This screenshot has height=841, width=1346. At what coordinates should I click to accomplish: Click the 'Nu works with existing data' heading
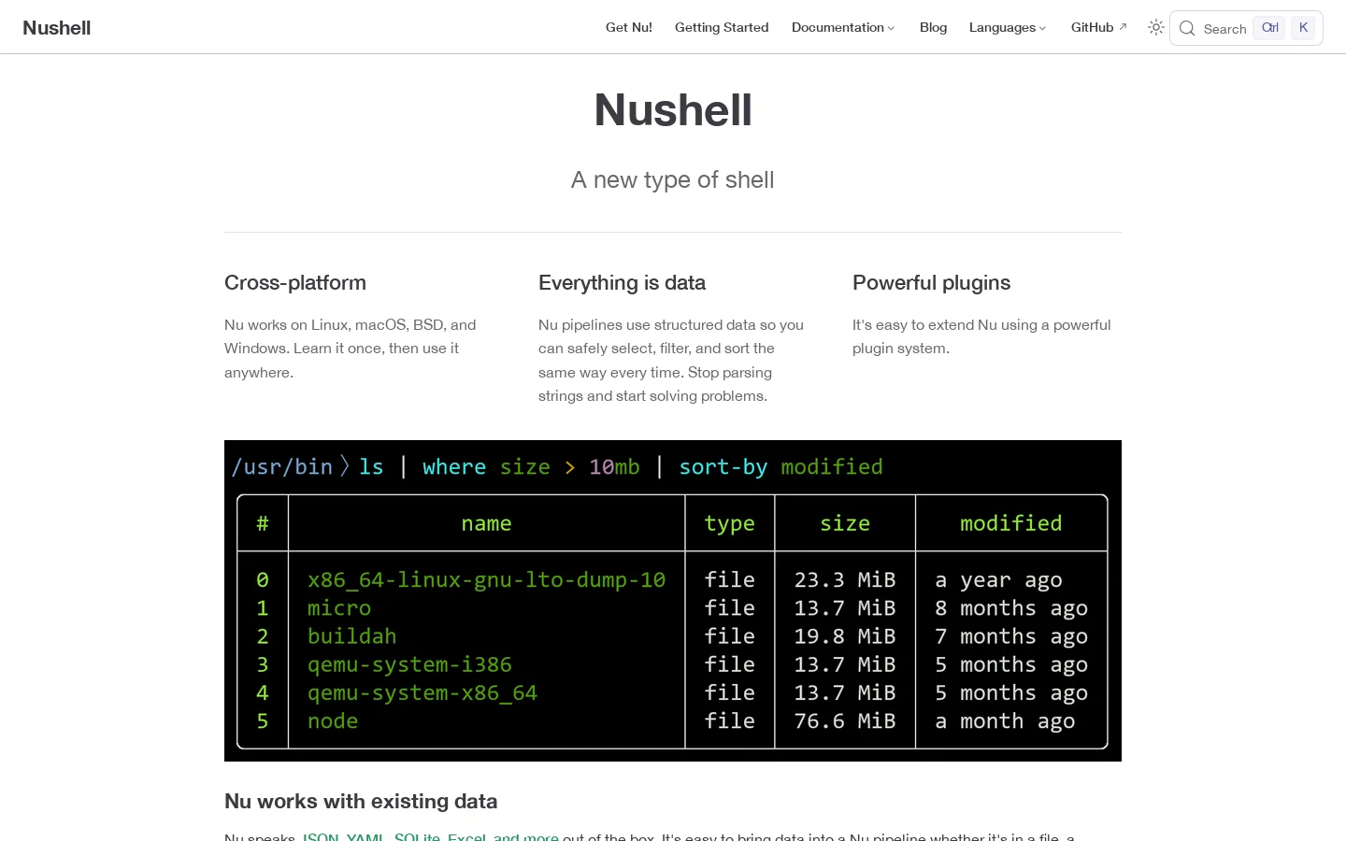(x=361, y=802)
